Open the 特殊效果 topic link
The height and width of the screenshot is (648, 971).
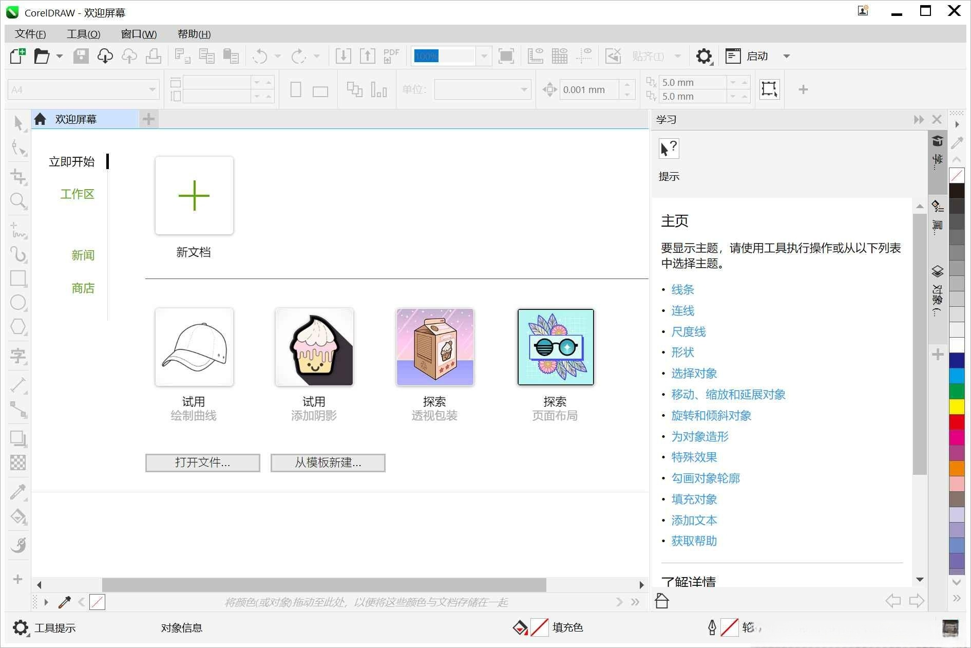694,457
